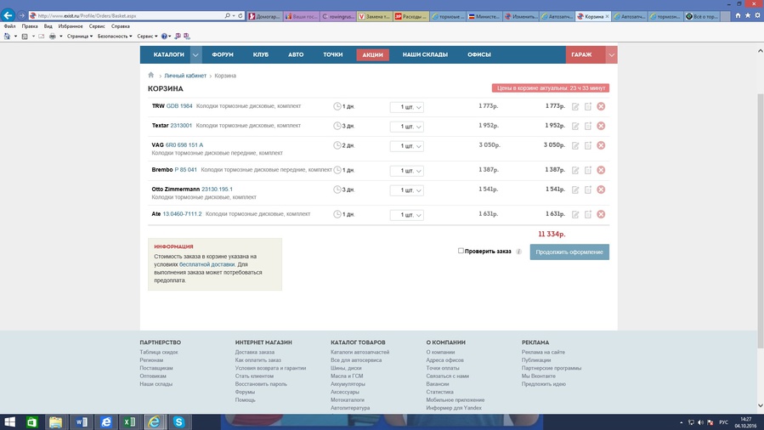
Task: Open the Файл menu
Action: 9,26
